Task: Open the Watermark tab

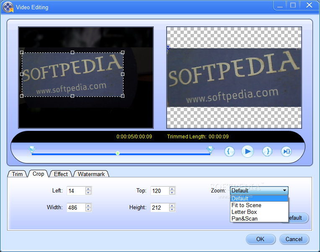Action: click(x=91, y=174)
